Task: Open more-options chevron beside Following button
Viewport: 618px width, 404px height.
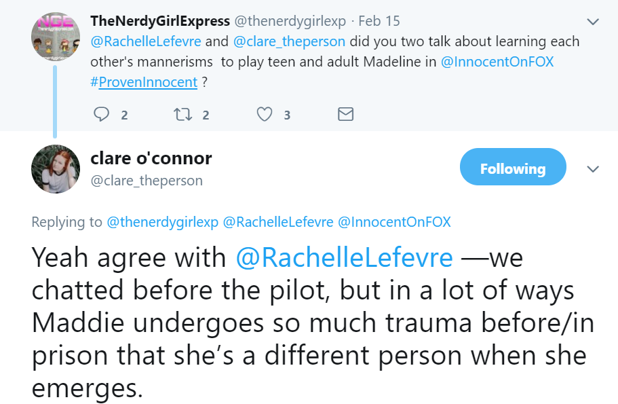Action: [x=593, y=169]
